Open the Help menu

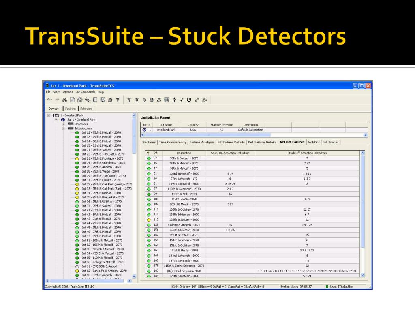pyautogui.click(x=101, y=92)
